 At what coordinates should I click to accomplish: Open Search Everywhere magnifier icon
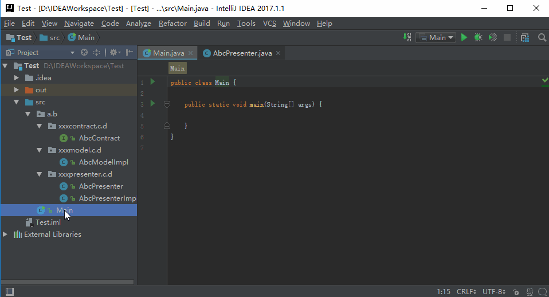point(542,37)
